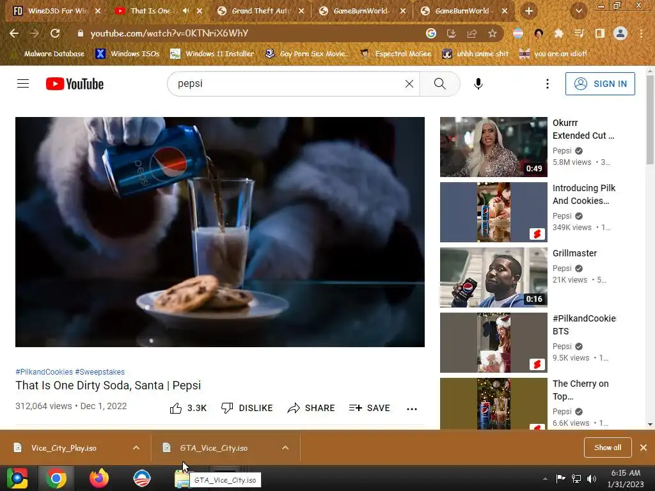This screenshot has height=491, width=655.
Task: Open the network icon in tray
Action: [576, 479]
